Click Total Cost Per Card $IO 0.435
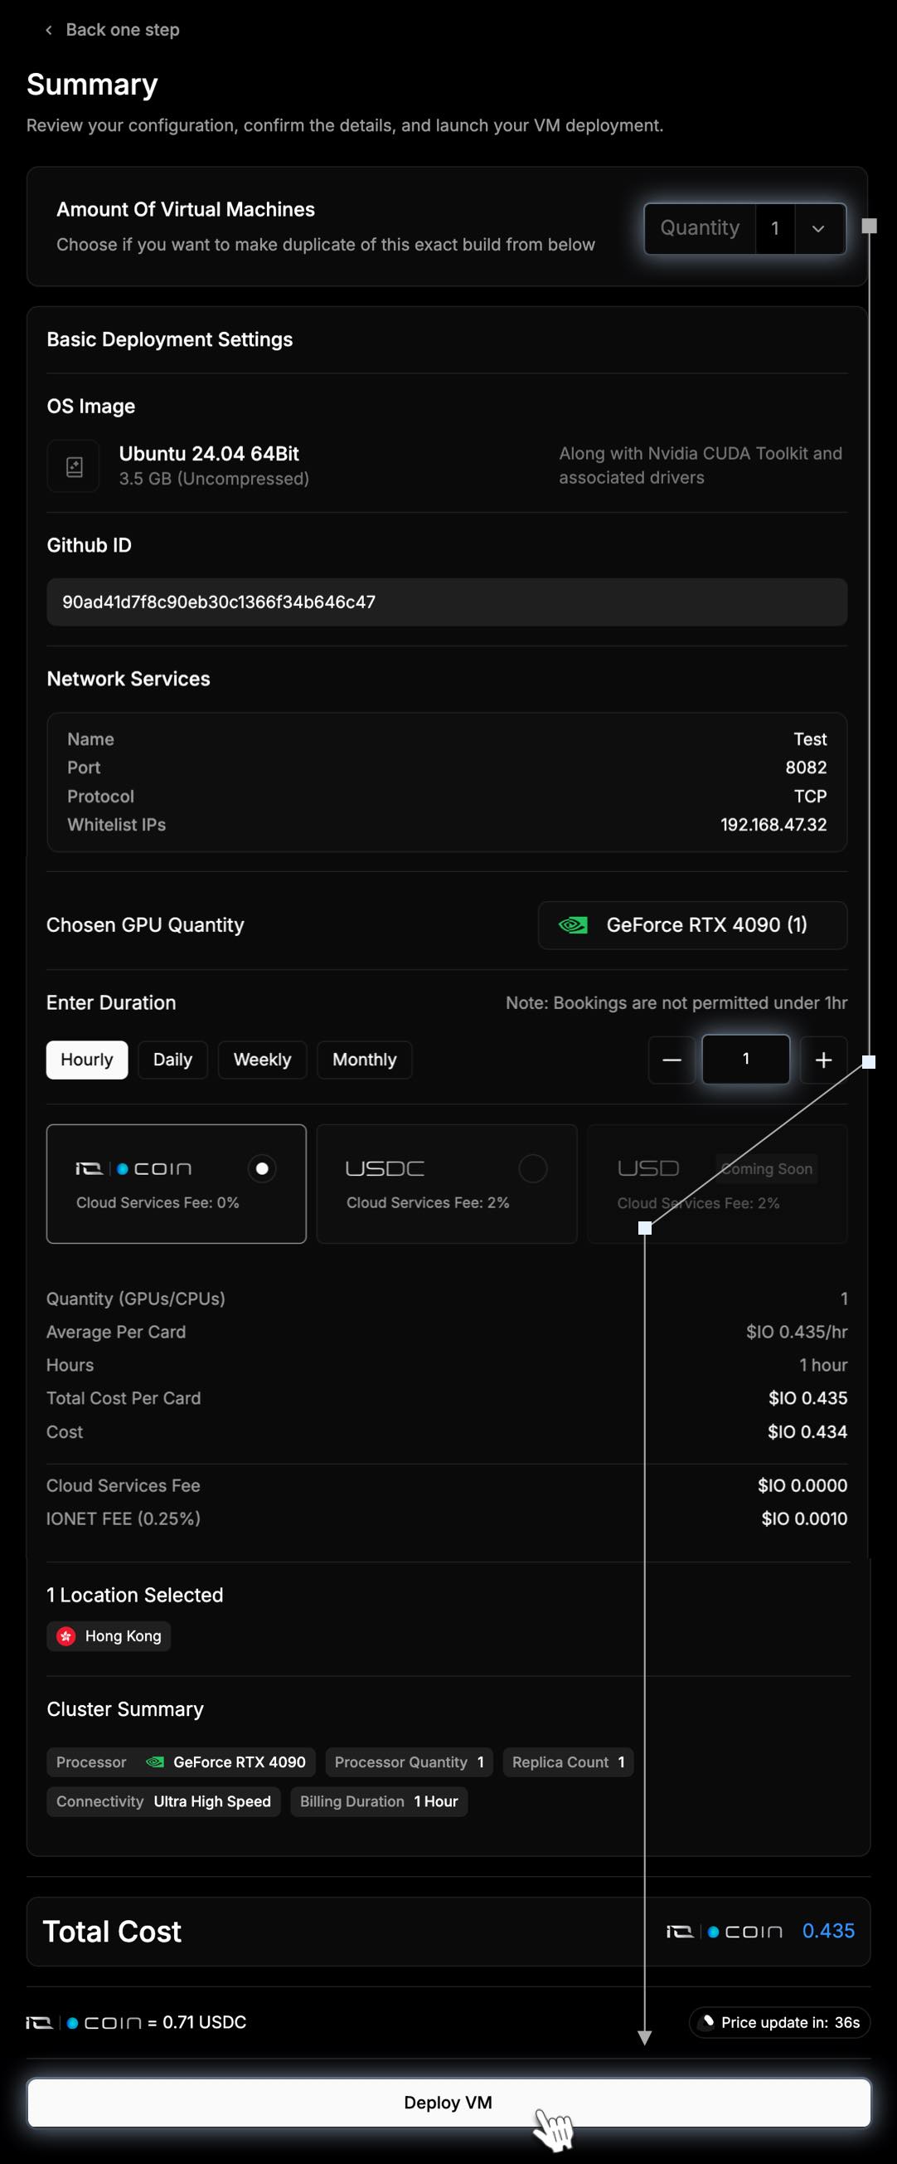 pos(808,1399)
